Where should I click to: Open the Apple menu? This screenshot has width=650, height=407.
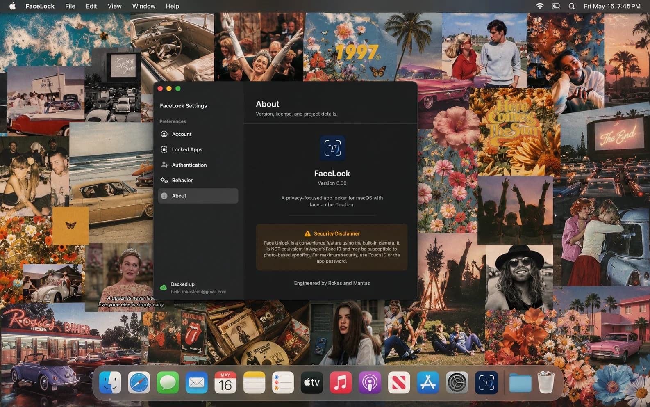[12, 6]
